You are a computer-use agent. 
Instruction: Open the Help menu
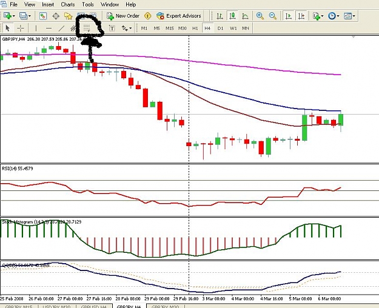tap(131, 4)
